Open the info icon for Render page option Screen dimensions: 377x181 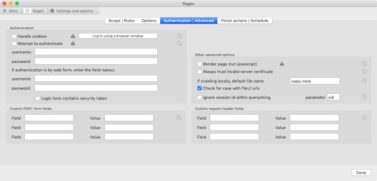tap(364, 64)
